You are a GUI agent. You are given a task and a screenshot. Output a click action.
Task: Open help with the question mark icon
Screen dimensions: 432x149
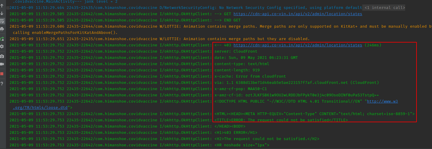coord(2,84)
